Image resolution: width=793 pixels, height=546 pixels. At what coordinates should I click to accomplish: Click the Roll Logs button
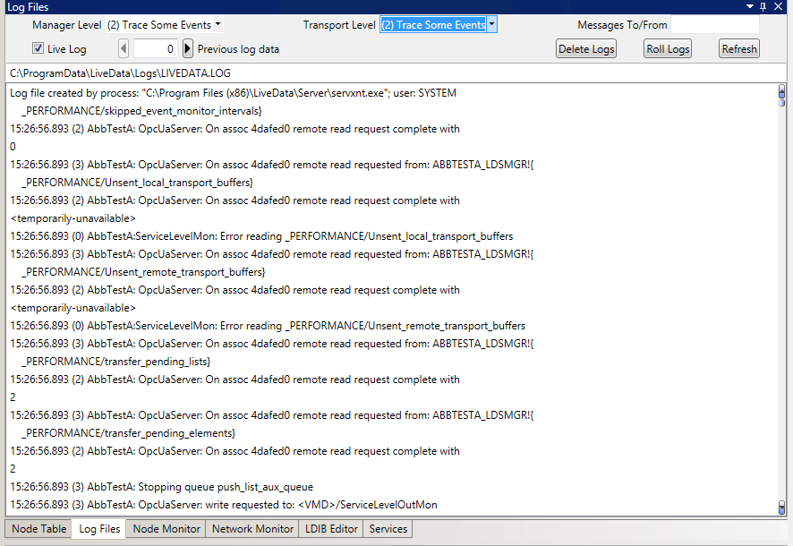tap(667, 48)
